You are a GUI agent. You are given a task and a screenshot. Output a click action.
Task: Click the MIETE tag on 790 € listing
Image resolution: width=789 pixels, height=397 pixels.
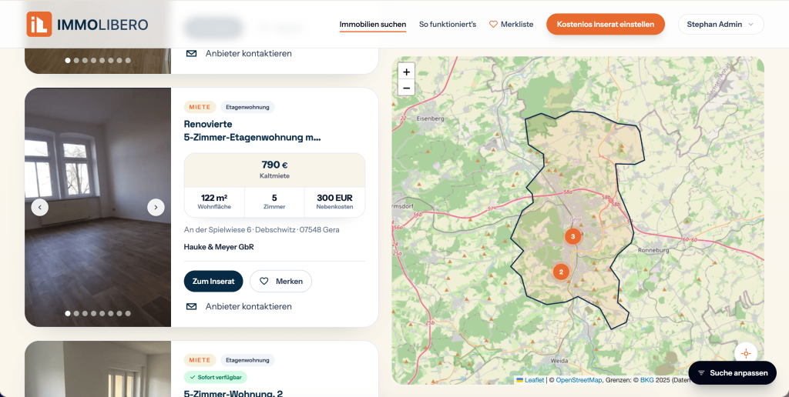click(x=200, y=107)
